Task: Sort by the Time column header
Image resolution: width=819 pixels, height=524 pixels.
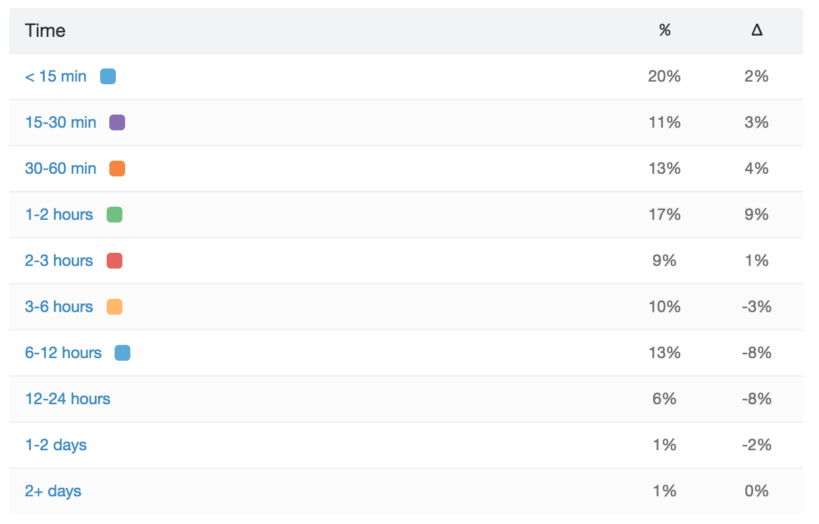Action: click(45, 30)
